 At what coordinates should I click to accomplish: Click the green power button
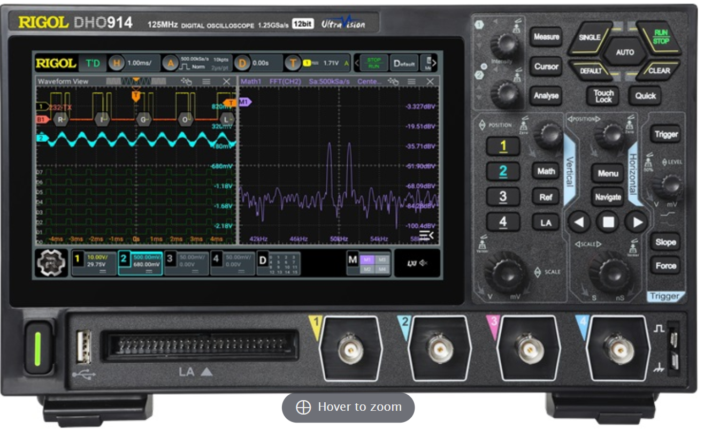(x=38, y=348)
